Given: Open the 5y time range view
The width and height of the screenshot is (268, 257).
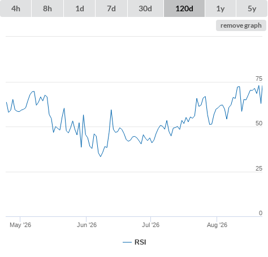Looking at the screenshot, I should click(252, 8).
